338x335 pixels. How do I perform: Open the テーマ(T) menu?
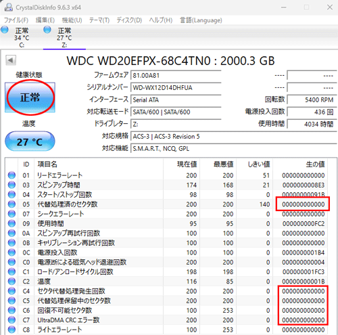[x=99, y=20]
